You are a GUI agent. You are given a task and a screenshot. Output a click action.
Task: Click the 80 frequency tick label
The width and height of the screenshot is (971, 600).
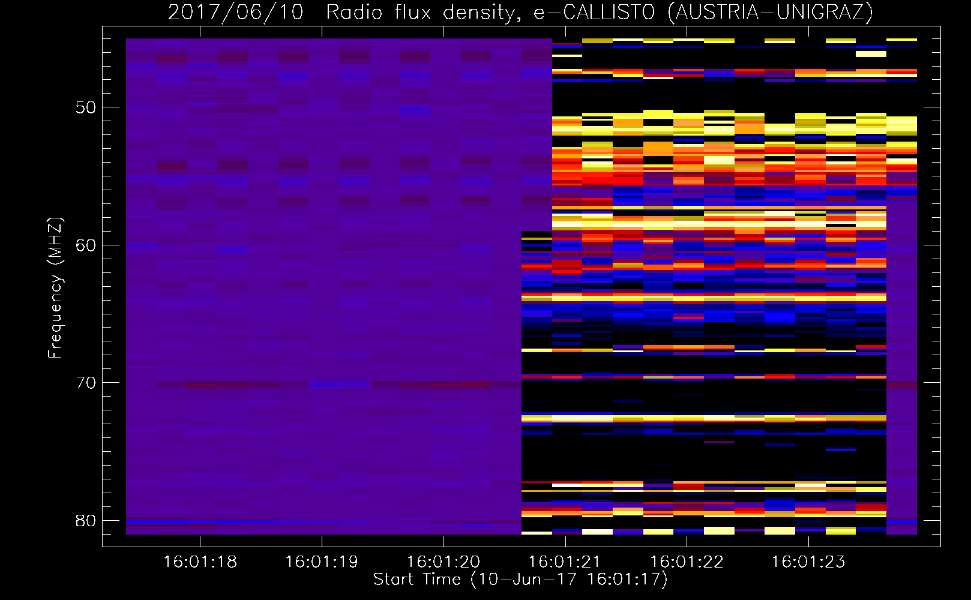click(x=86, y=520)
